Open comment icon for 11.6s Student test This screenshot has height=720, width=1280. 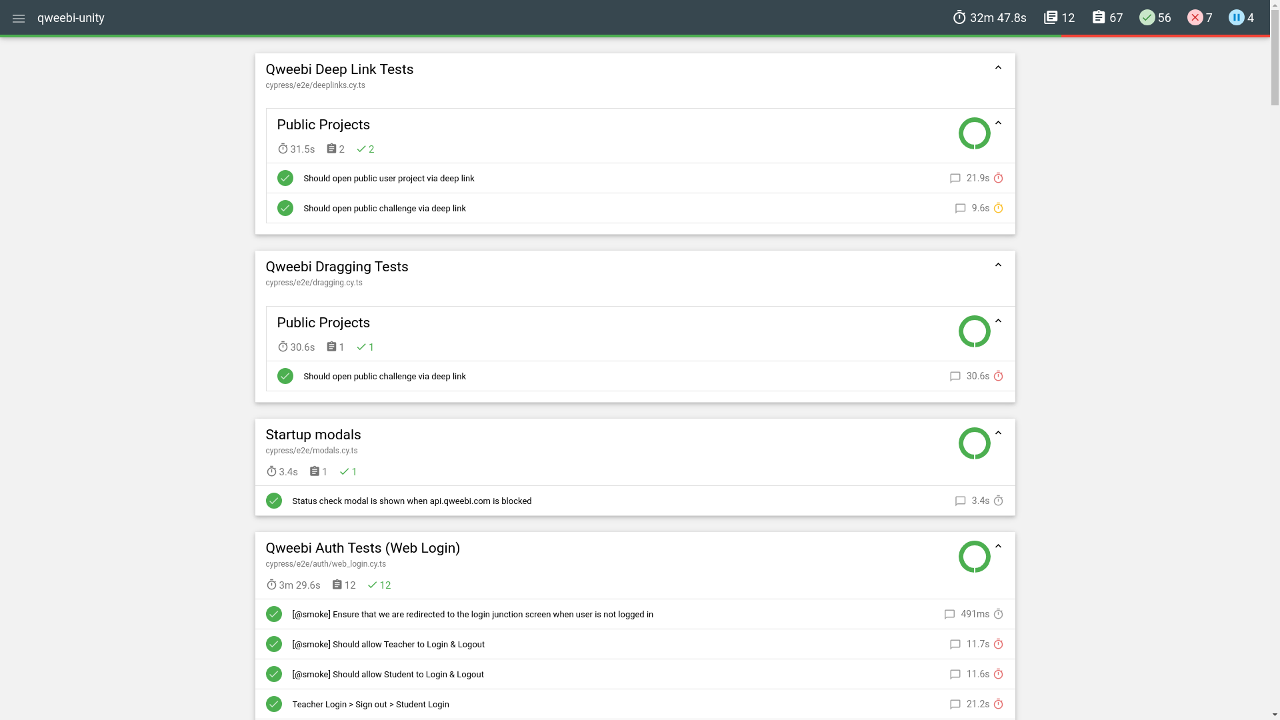pos(955,675)
